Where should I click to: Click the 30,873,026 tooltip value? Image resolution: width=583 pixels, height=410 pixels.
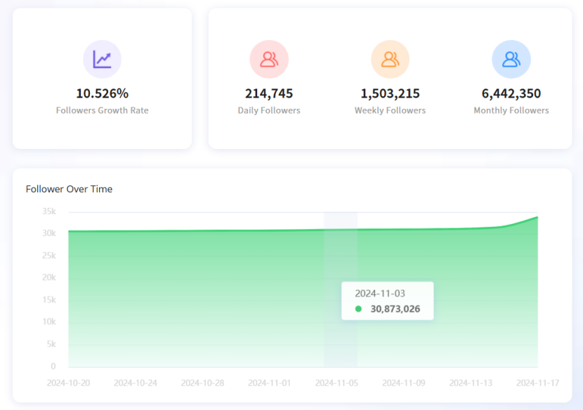click(395, 309)
